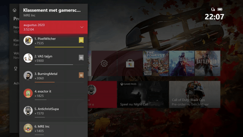
Task: Select the 6. MRE Inc leaderboard row
Action: pos(53,129)
